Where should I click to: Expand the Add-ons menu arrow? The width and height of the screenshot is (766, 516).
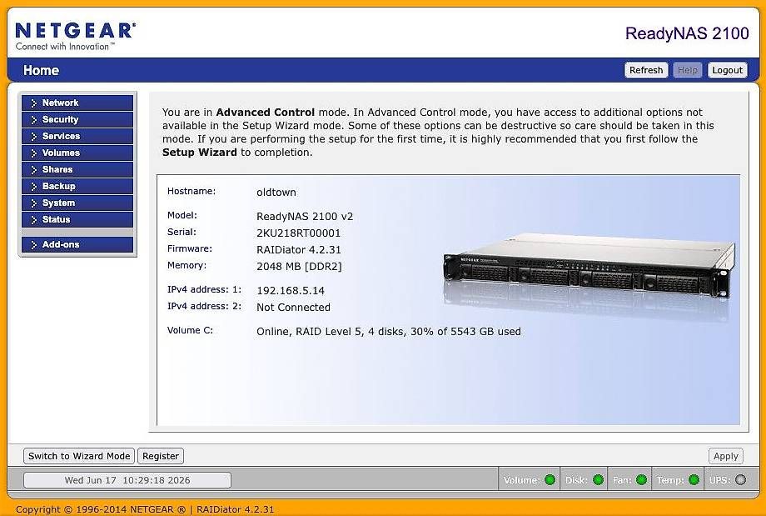pos(33,244)
